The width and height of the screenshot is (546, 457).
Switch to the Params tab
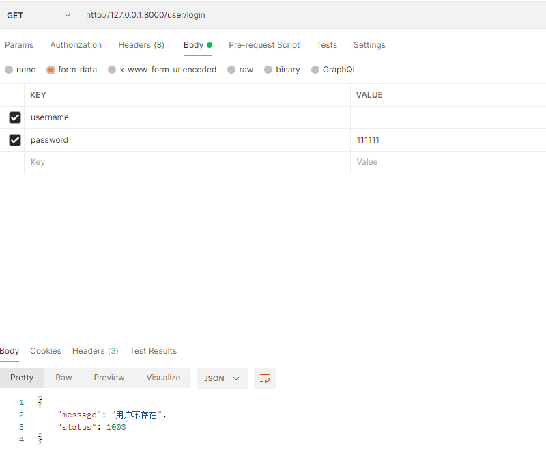pos(19,45)
